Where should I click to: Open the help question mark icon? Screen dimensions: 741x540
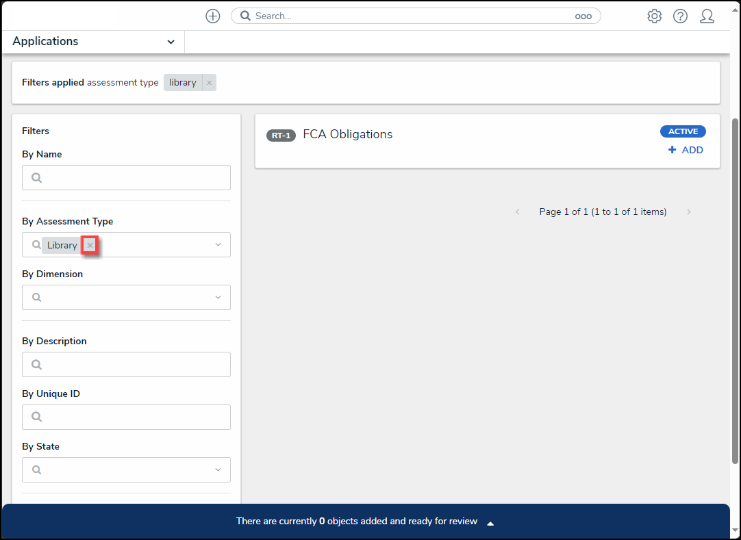pos(680,16)
